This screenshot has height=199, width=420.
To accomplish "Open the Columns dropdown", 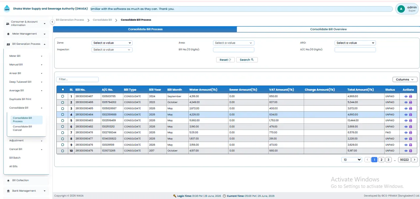I will [x=405, y=79].
